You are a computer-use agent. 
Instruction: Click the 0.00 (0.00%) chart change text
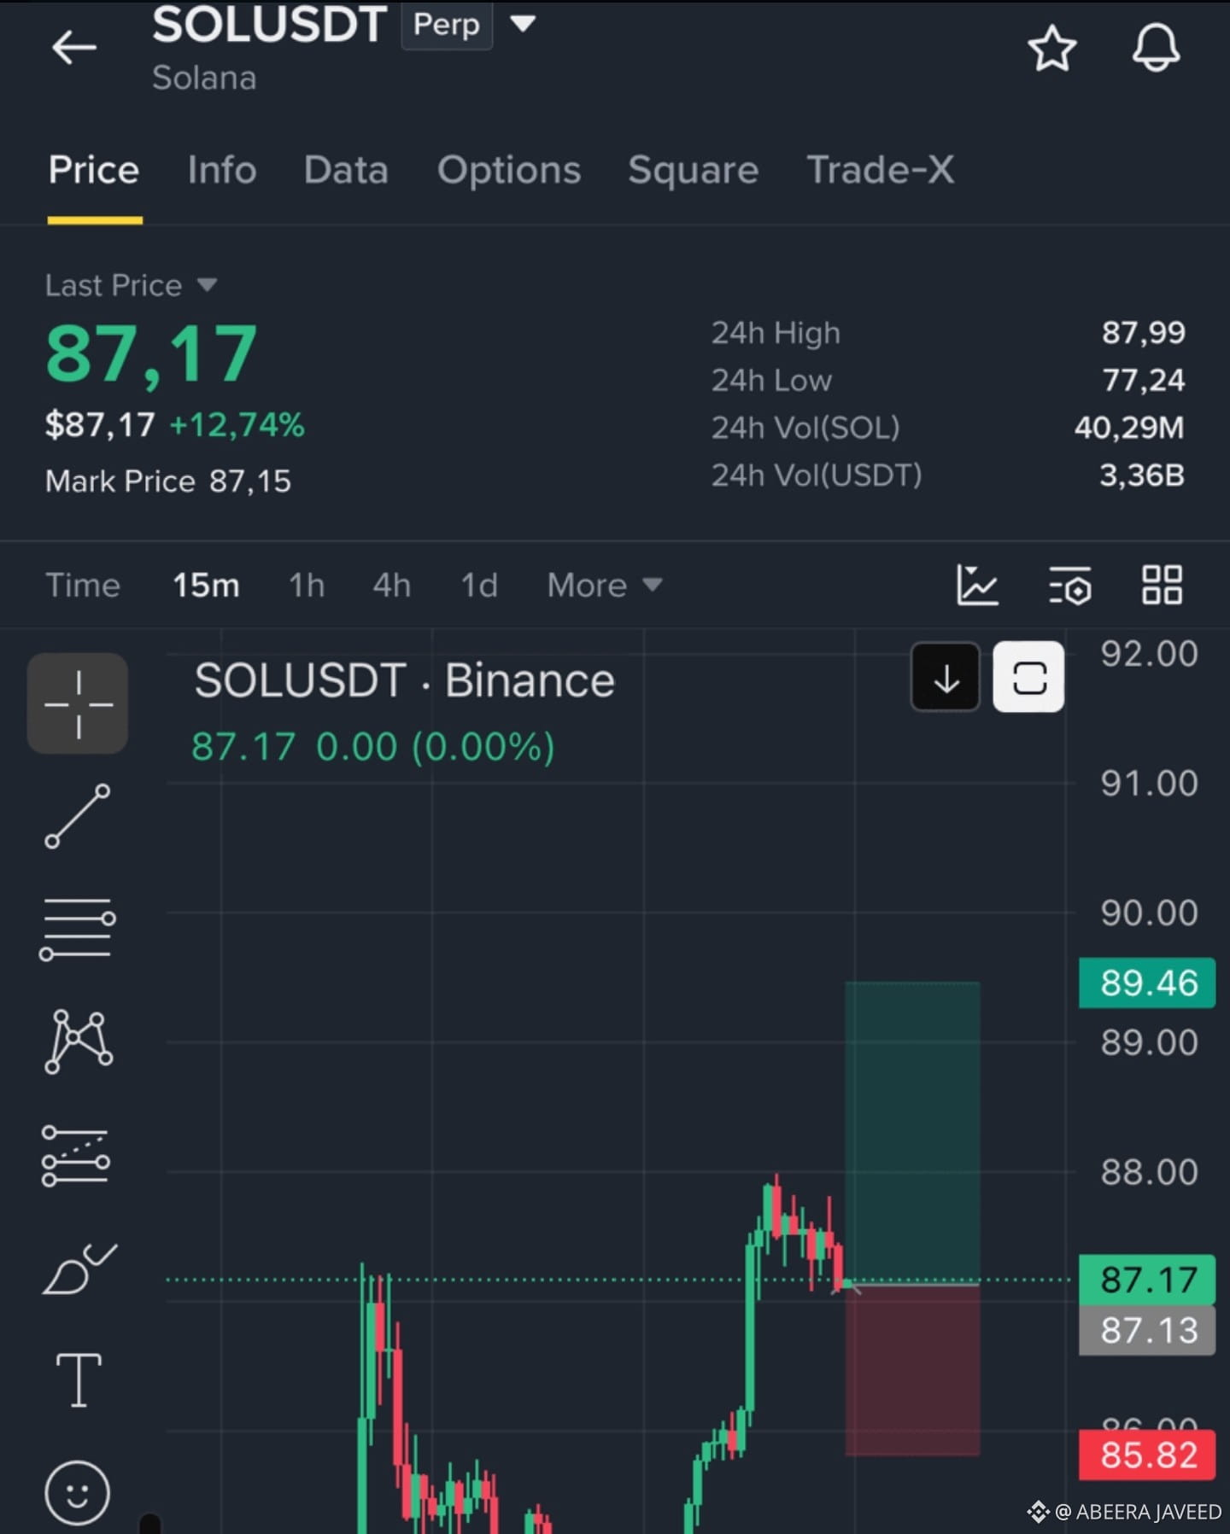436,747
